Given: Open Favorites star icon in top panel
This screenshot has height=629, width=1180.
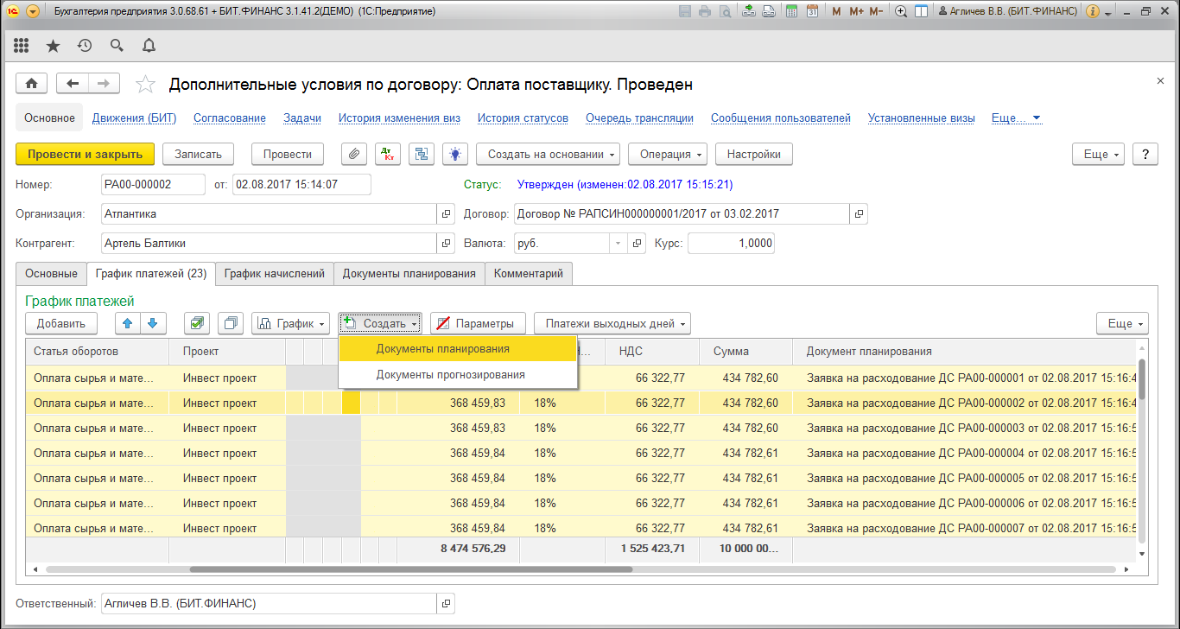Looking at the screenshot, I should [53, 45].
